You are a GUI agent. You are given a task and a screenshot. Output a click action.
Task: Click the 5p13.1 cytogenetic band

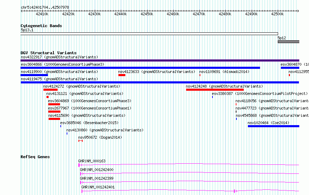pyautogui.click(x=149, y=34)
